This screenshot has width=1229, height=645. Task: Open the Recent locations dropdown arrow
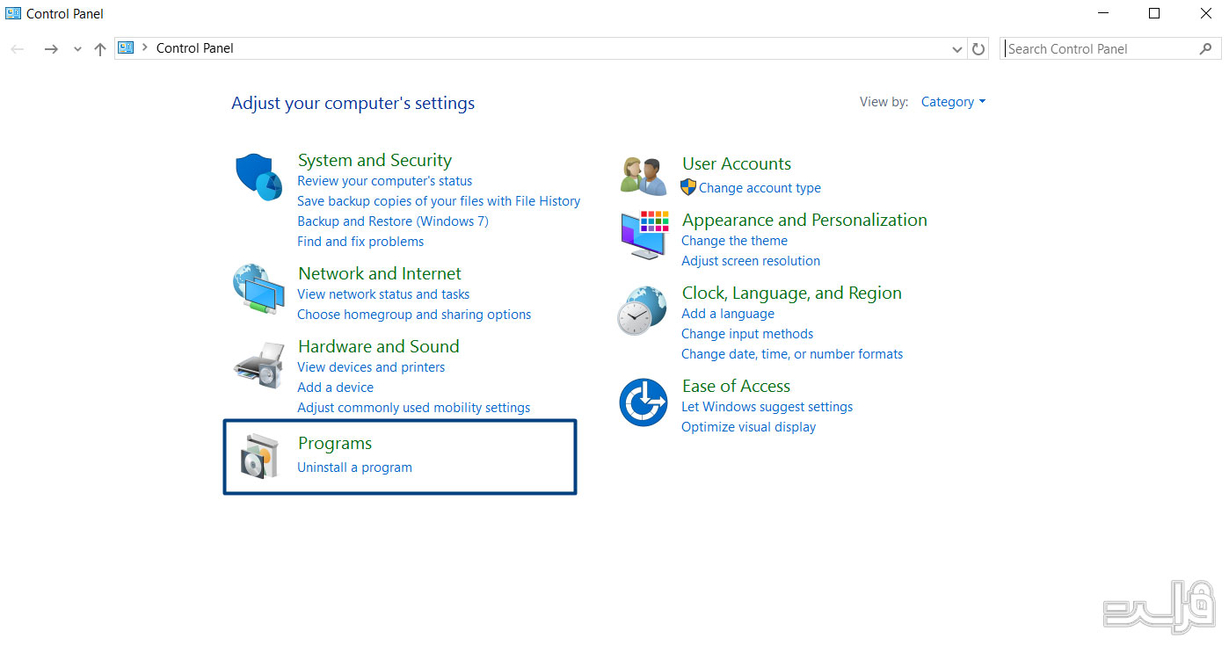[77, 50]
